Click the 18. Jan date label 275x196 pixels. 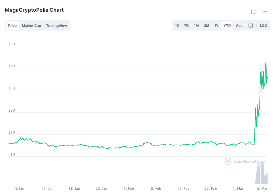tap(74, 189)
